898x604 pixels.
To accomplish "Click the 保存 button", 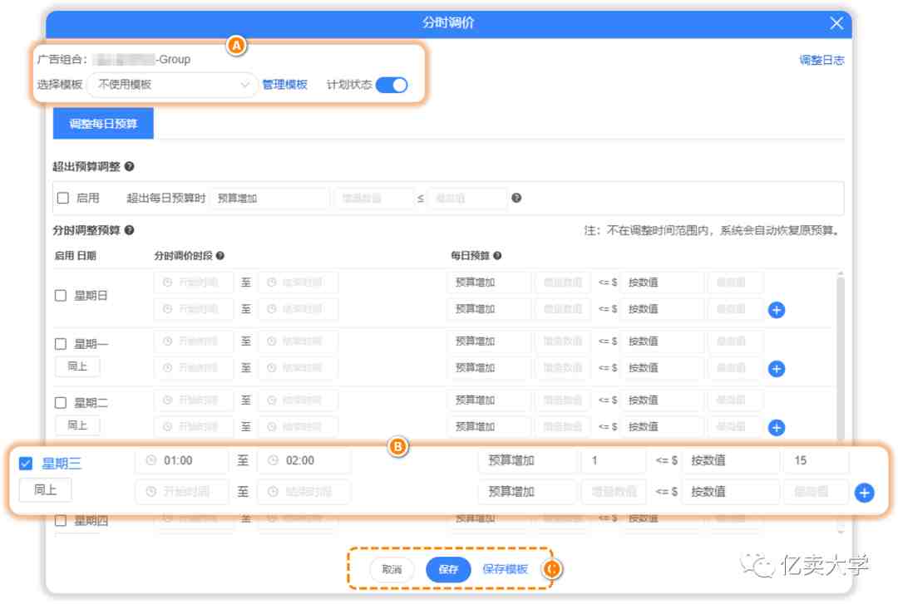I will tap(448, 569).
